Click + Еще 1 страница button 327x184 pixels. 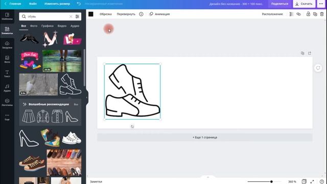point(205,137)
